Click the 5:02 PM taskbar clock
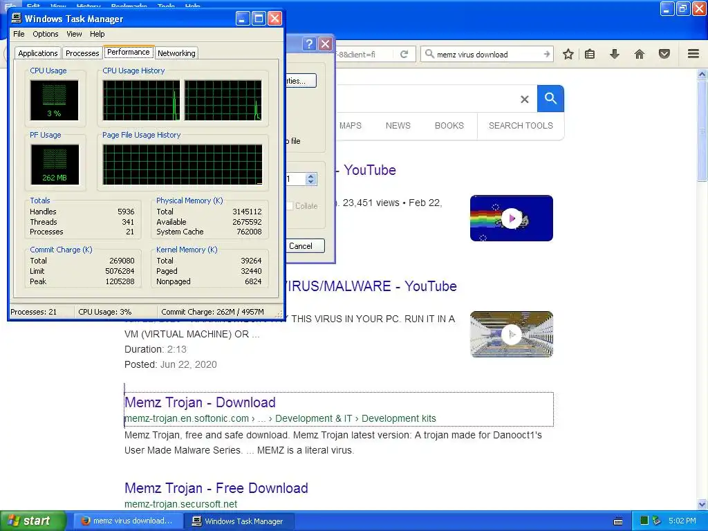 (x=682, y=521)
